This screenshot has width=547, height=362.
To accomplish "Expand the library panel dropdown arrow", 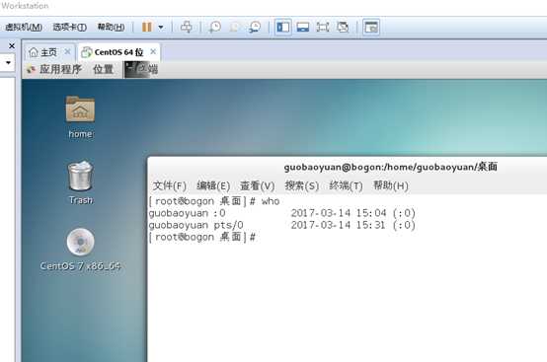I will (x=8, y=63).
